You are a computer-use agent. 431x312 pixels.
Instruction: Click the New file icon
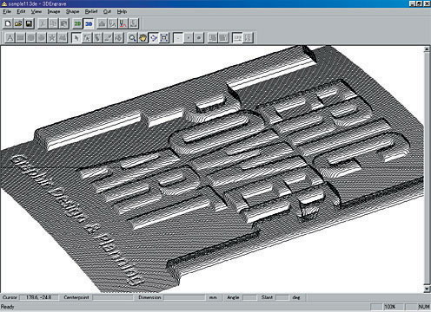click(x=8, y=23)
